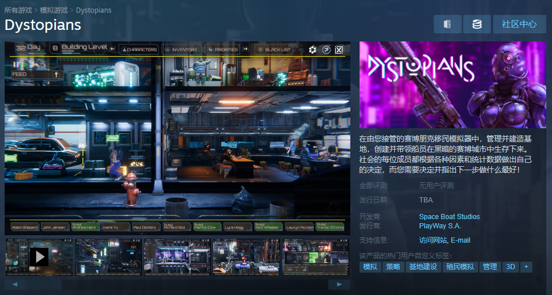This screenshot has width=552, height=295.
Task: Open the large gameplay screenshot
Action: click(177, 138)
